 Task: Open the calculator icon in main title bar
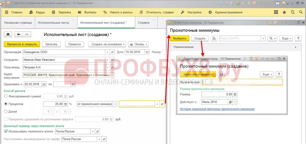pyautogui.click(x=249, y=3)
